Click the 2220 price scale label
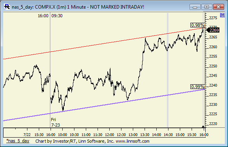 coord(213,124)
